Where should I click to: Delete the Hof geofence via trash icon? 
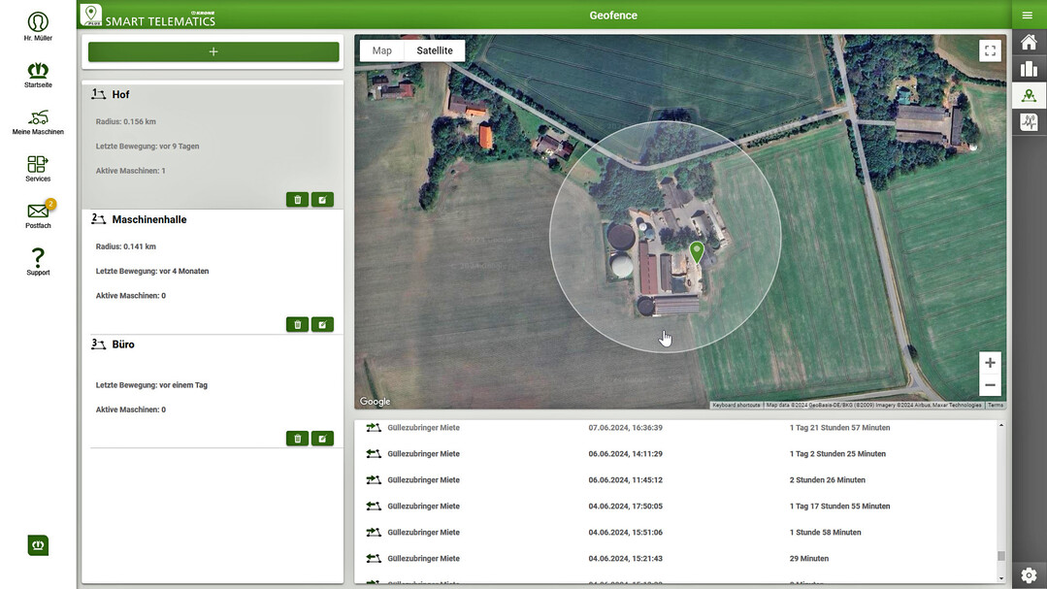[x=297, y=199]
